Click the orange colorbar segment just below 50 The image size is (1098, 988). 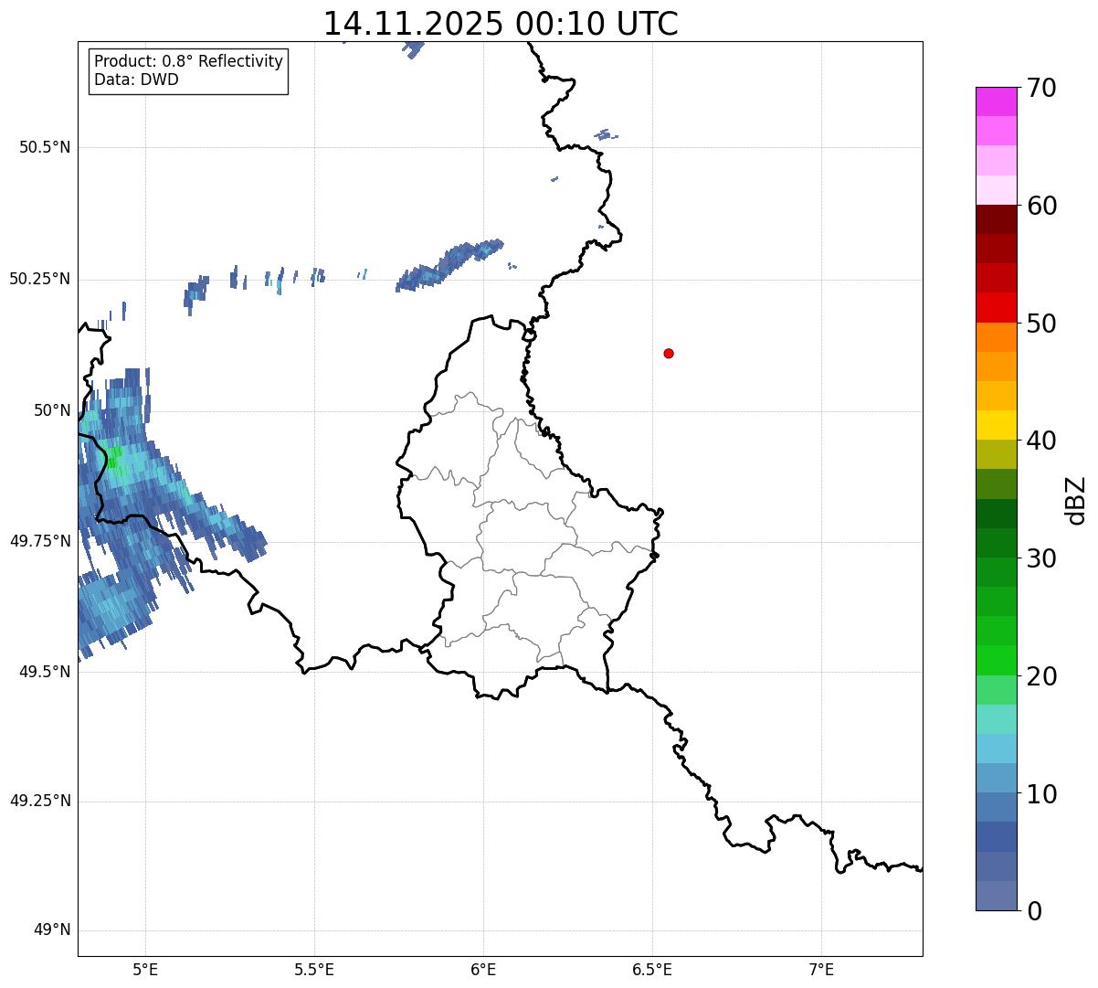(x=996, y=337)
